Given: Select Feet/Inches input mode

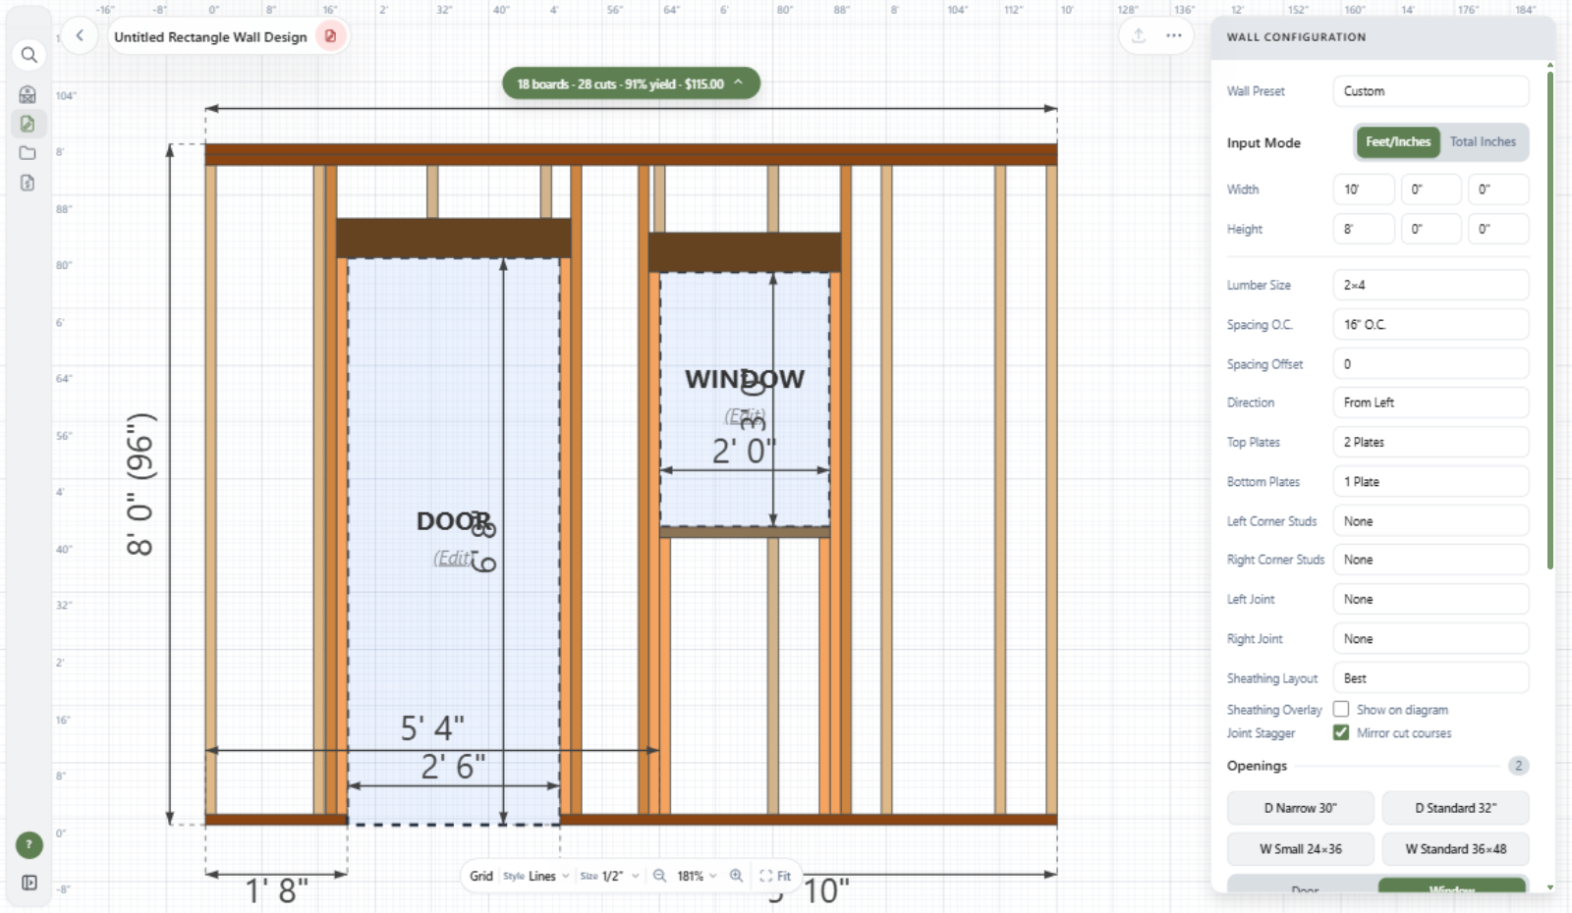Looking at the screenshot, I should coord(1397,141).
